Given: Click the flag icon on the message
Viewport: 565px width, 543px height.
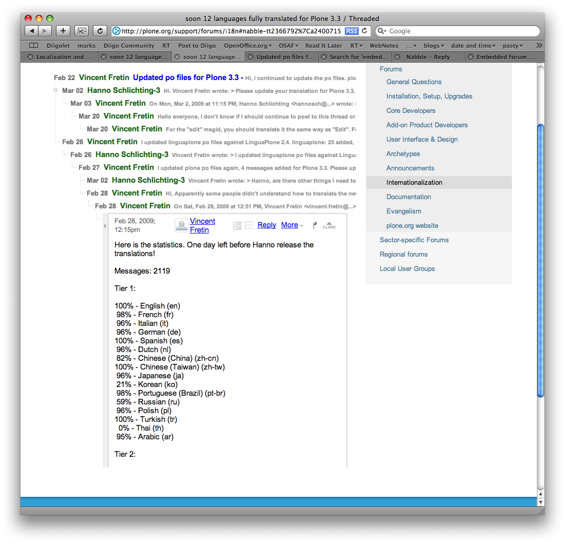Looking at the screenshot, I should pyautogui.click(x=315, y=225).
